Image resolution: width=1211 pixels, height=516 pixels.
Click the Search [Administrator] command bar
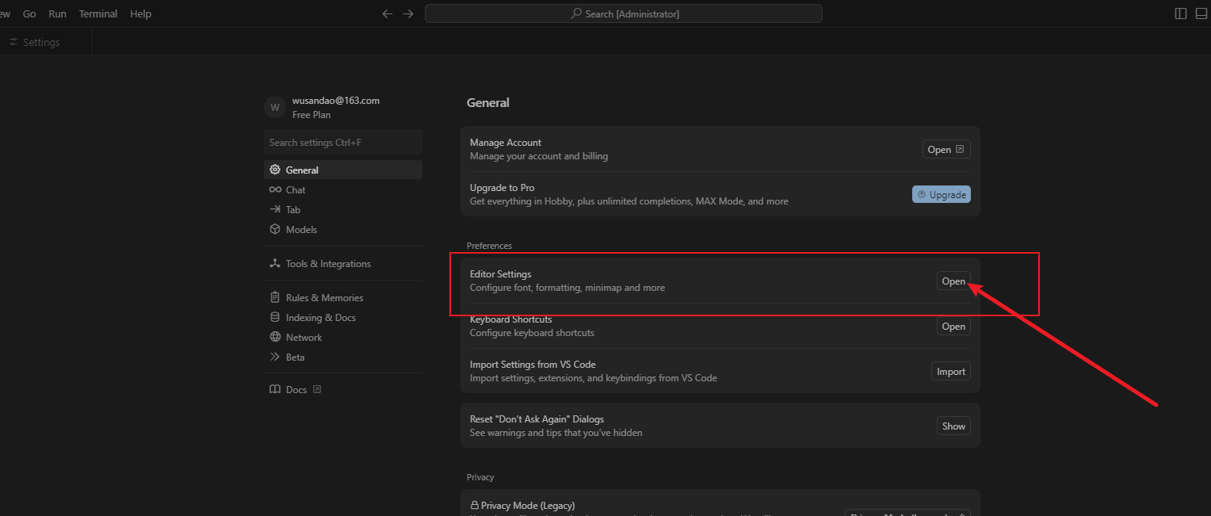coord(624,13)
